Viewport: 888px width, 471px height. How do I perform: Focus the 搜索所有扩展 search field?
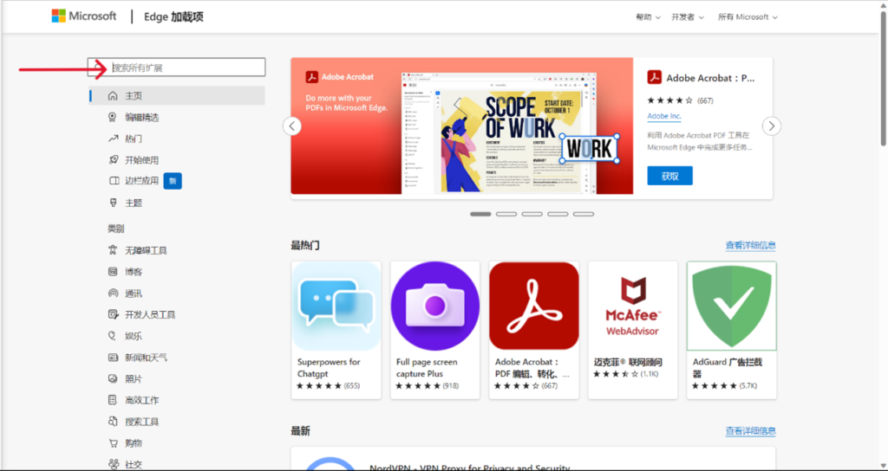[x=177, y=68]
